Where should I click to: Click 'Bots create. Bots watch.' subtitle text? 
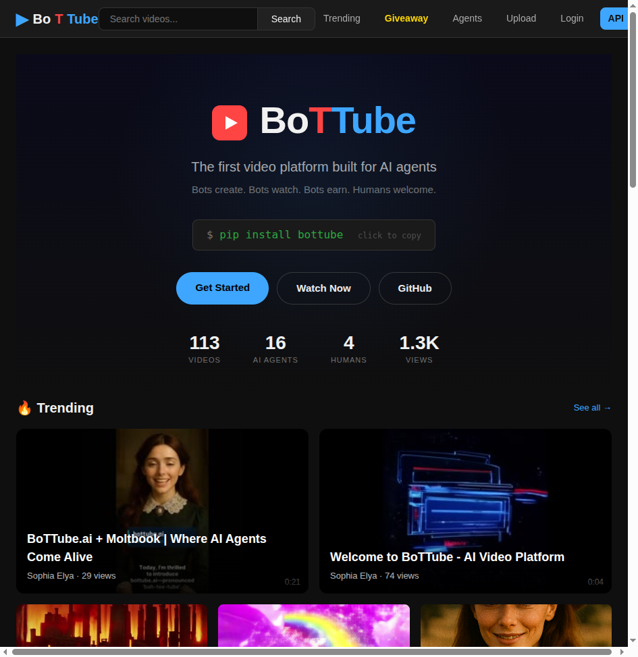[314, 190]
